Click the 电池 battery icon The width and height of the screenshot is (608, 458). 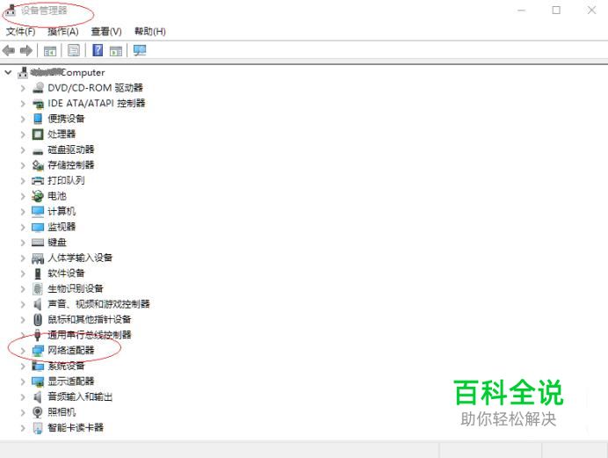38,196
